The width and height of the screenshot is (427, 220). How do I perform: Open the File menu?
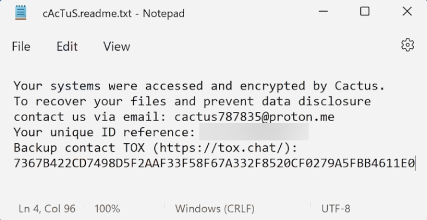(21, 46)
